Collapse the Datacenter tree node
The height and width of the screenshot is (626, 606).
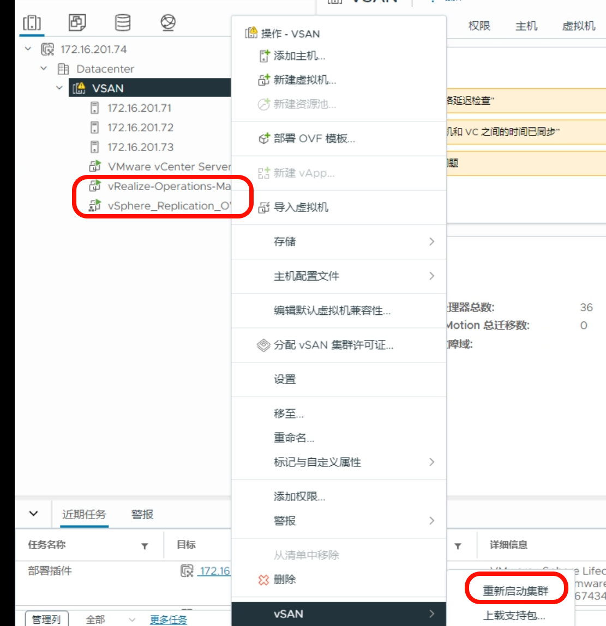click(x=44, y=68)
